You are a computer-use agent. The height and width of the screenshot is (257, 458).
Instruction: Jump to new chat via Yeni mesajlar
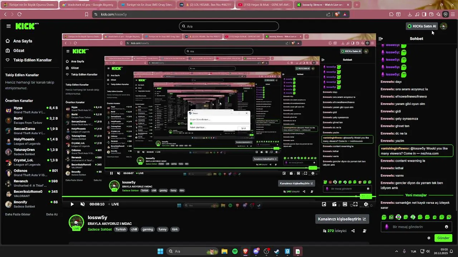[x=416, y=195]
